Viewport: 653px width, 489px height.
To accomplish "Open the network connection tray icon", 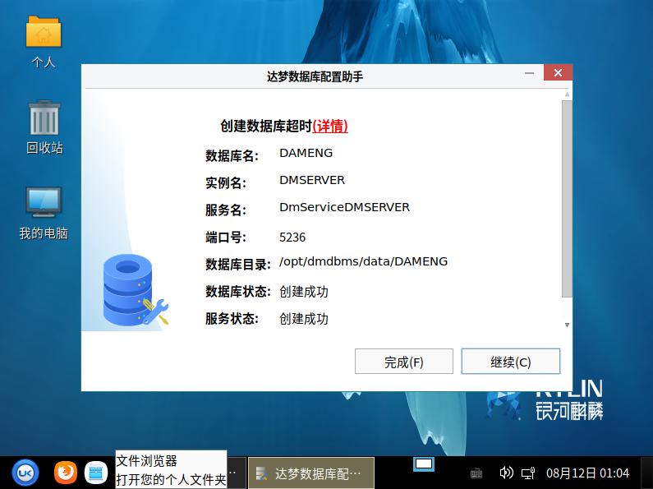I will pyautogui.click(x=528, y=473).
